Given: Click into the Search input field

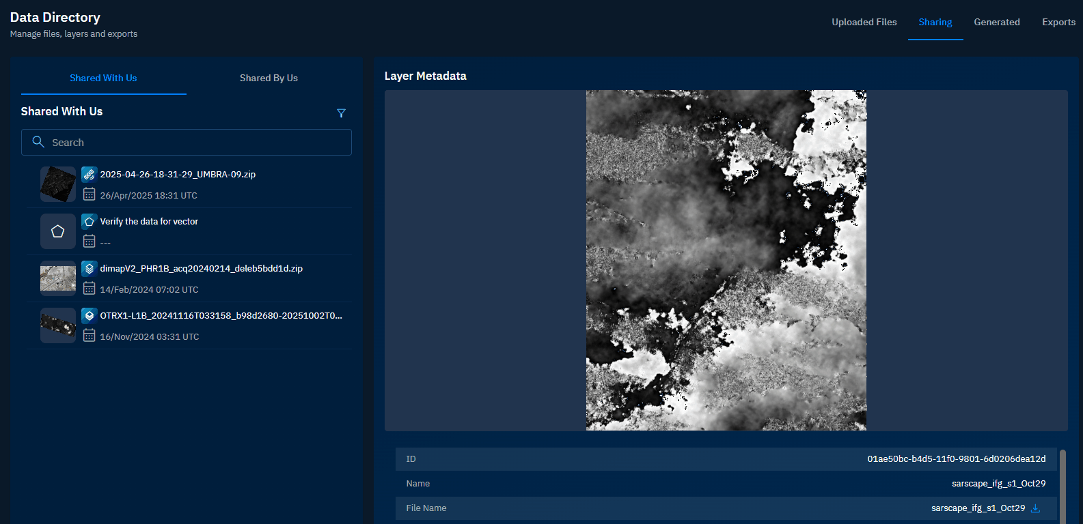Looking at the screenshot, I should click(198, 143).
